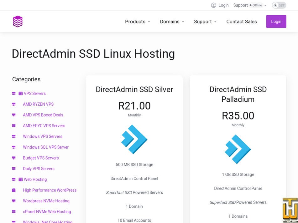Click the icon beside AMD EPYC VPS Servers
The image size is (298, 223).
(x=14, y=126)
